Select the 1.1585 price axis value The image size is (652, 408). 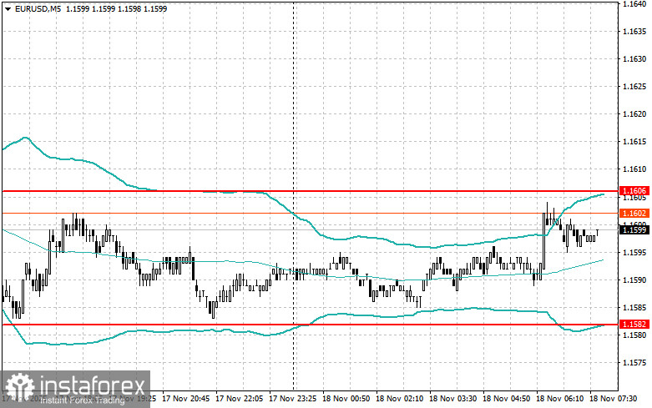(634, 307)
